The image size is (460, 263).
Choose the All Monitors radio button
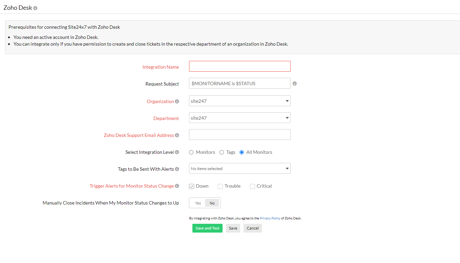pyautogui.click(x=242, y=152)
